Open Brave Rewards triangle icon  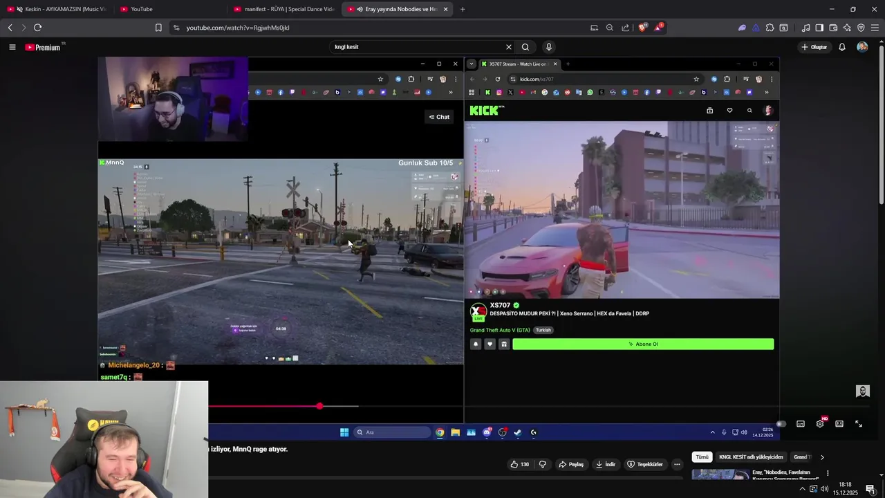pos(658,28)
